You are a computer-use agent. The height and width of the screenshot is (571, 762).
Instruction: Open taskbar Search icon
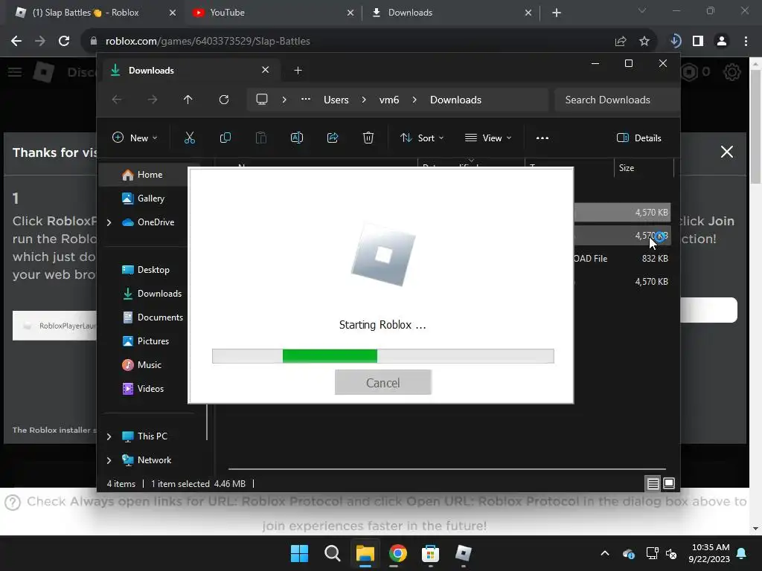click(x=333, y=553)
